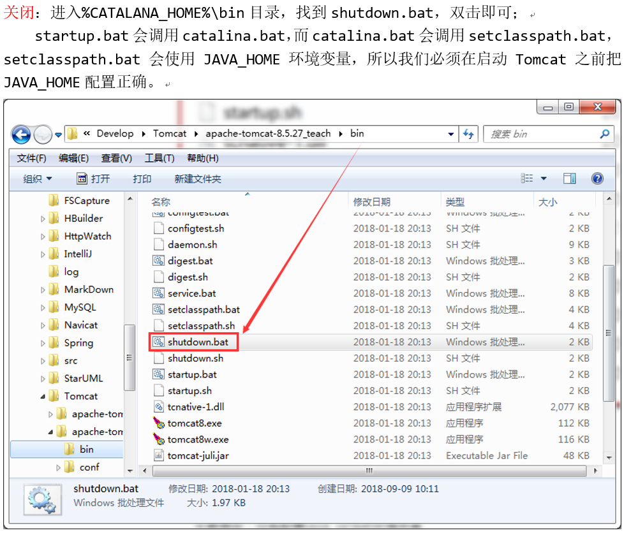Viewport: 624px width, 535px height.
Task: Select the shutdown.sh file icon
Action: [x=159, y=358]
